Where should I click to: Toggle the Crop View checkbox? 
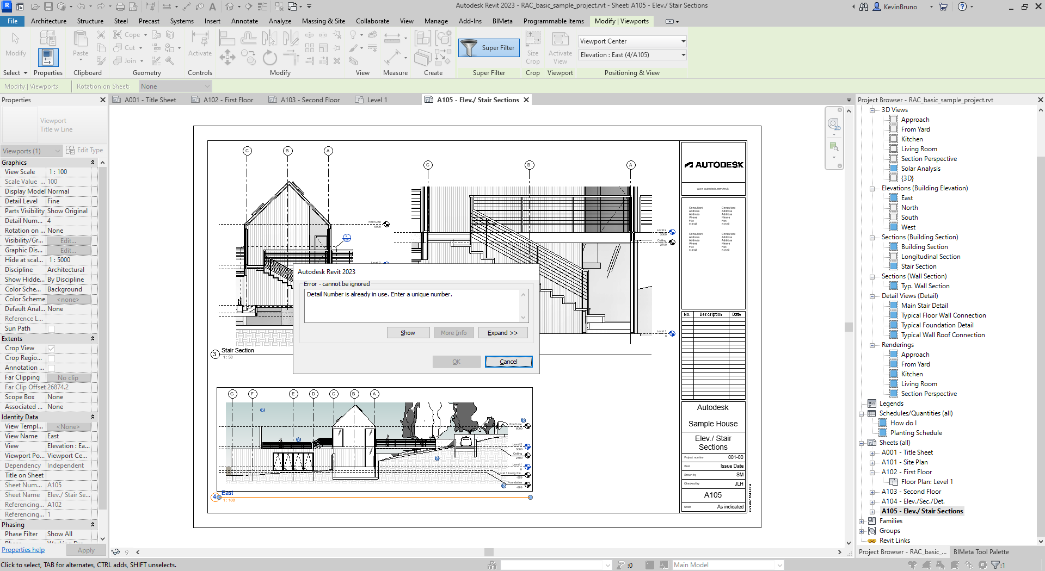tap(51, 348)
